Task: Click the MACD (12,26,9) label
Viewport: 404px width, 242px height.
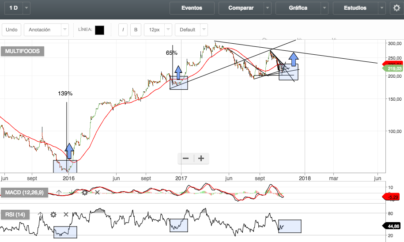Action: pyautogui.click(x=24, y=192)
